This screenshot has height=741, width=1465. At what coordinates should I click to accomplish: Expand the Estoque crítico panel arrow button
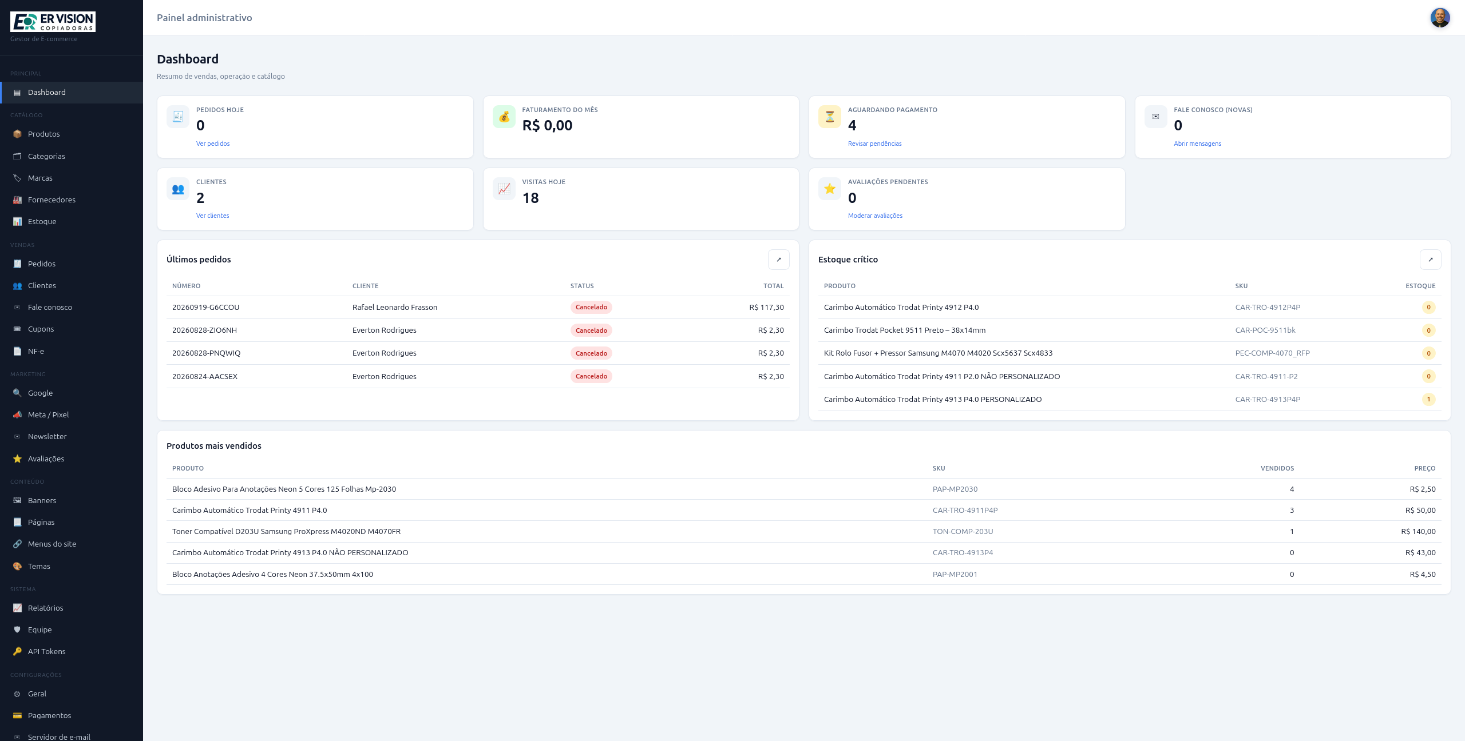1430,260
